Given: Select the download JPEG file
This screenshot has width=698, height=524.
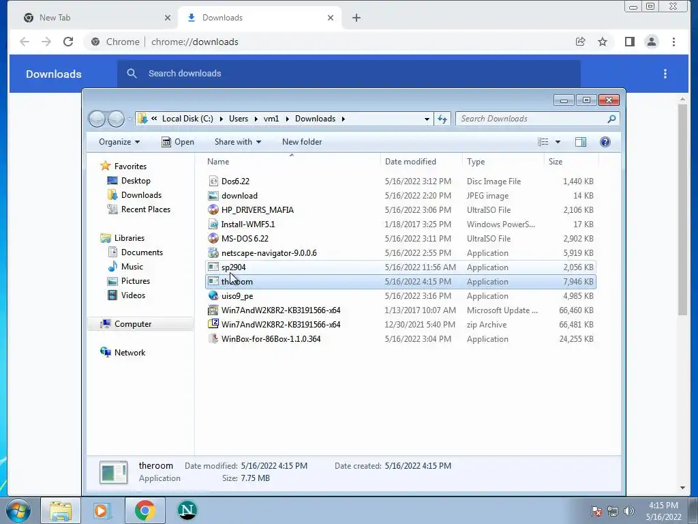Looking at the screenshot, I should tap(401, 196).
